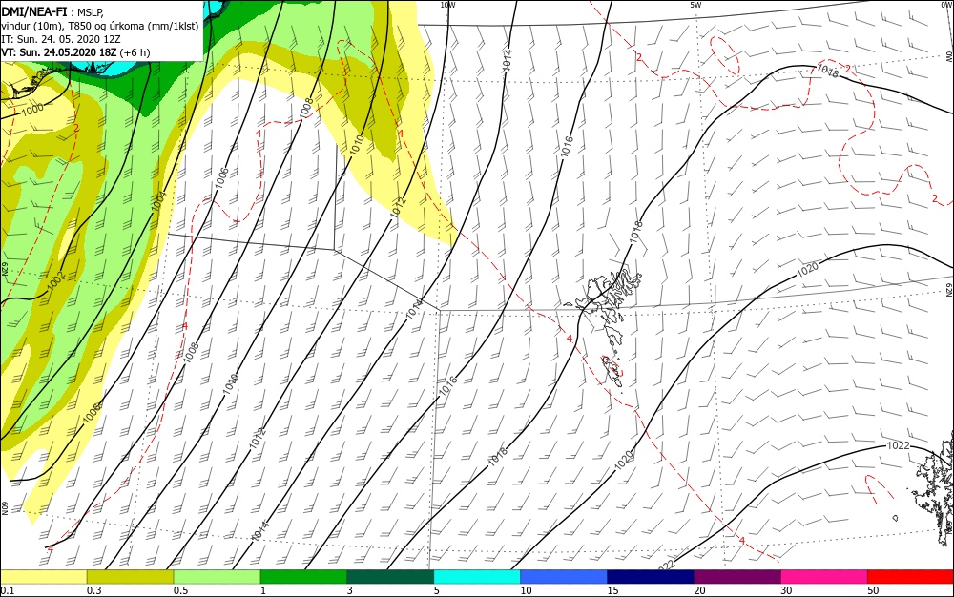This screenshot has width=954, height=597.
Task: Click the 5W longitude label
Action: [x=695, y=5]
